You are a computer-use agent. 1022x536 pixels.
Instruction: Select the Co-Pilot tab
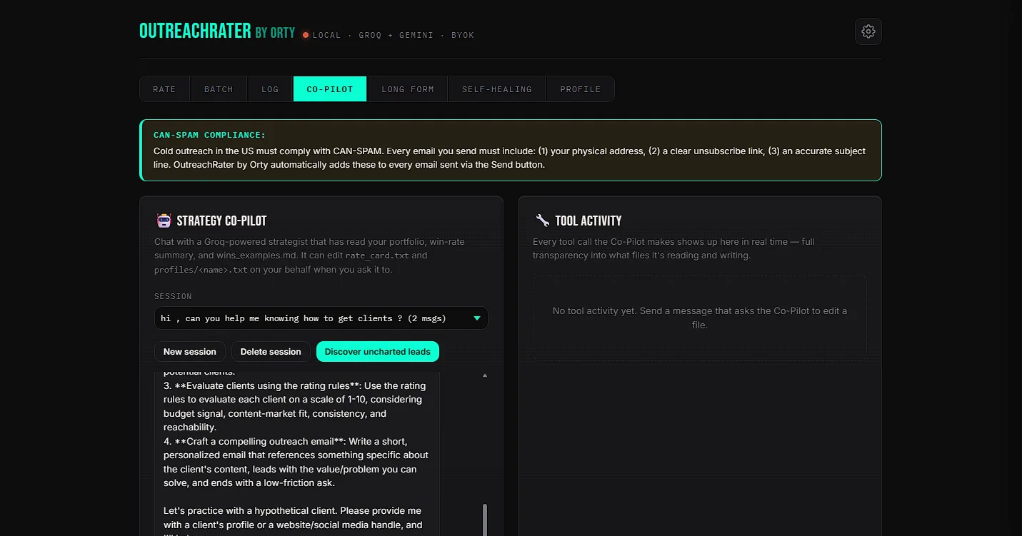tap(330, 89)
